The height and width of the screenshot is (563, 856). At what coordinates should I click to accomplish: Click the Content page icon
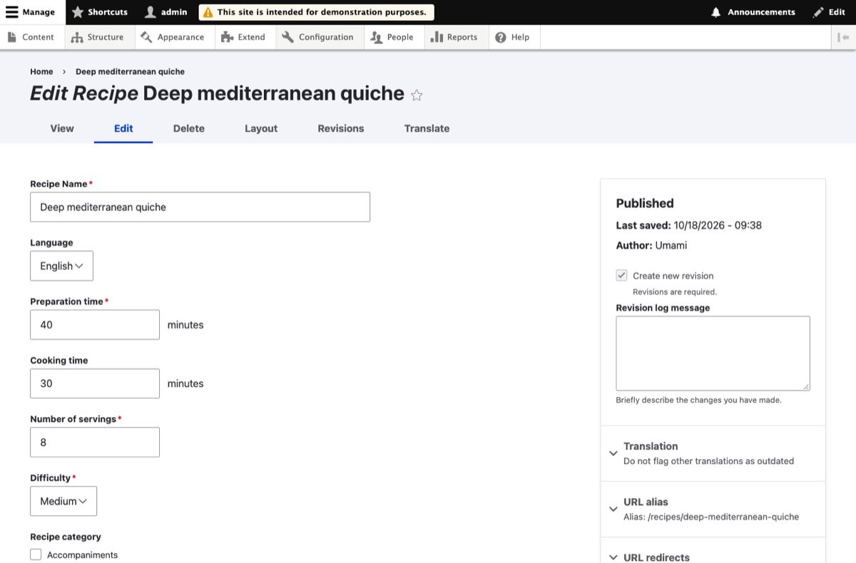pyautogui.click(x=12, y=37)
